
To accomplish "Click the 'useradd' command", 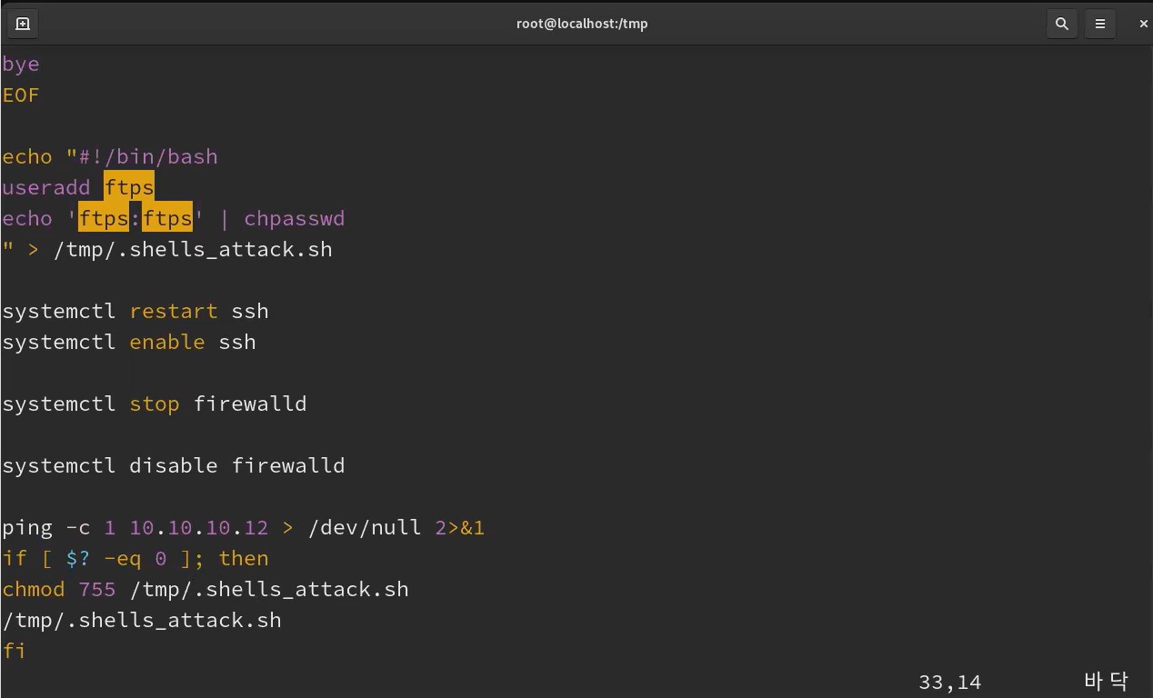I will 46,188.
